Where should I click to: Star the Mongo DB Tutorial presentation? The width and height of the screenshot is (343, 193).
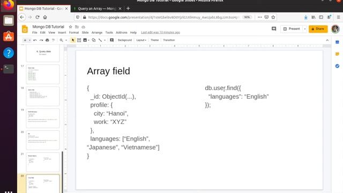70,27
